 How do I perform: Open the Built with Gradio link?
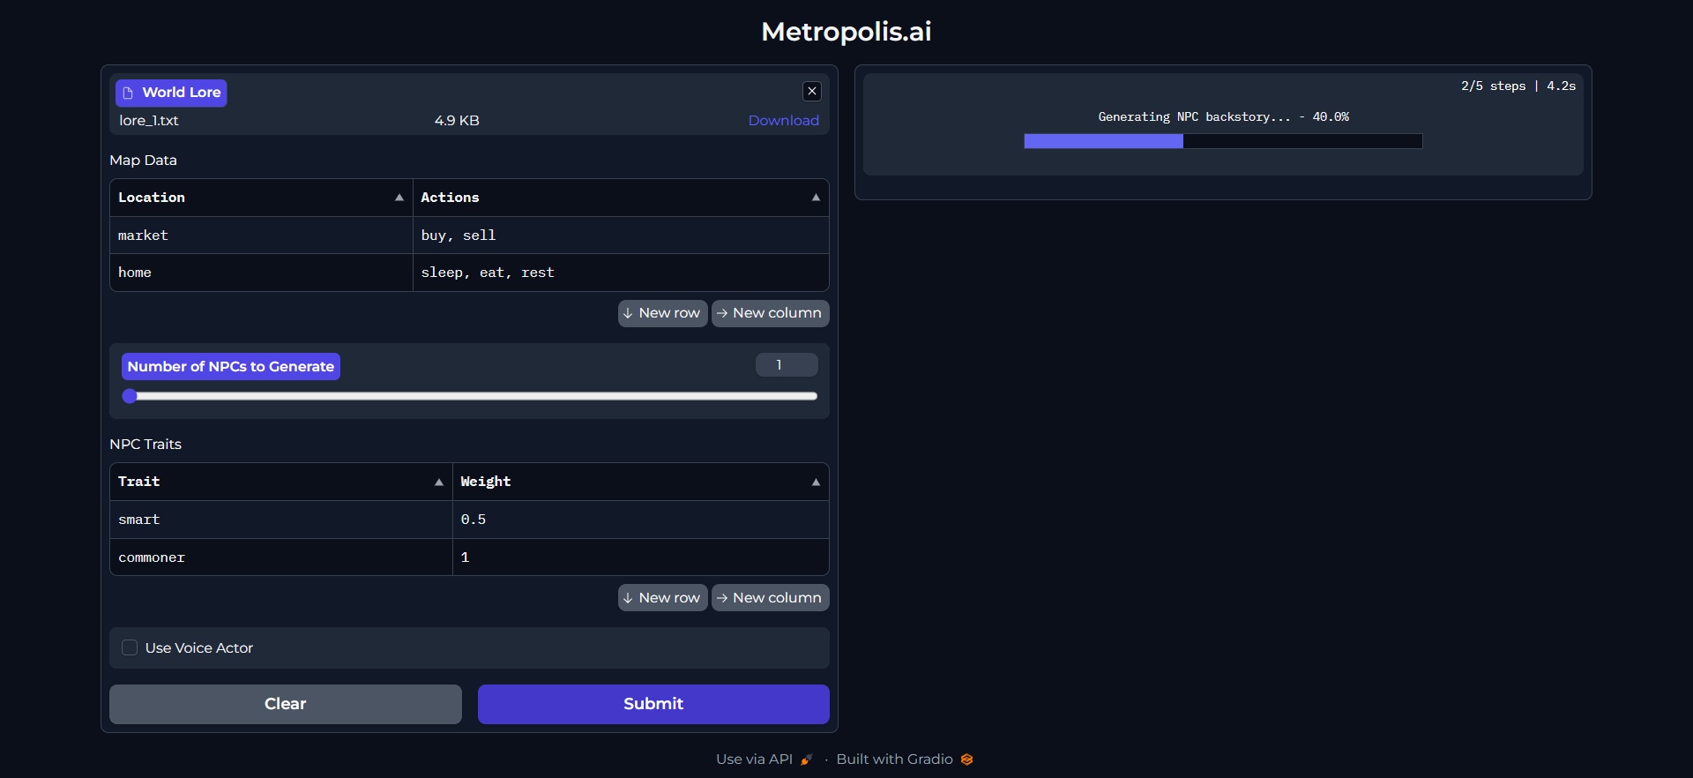[x=904, y=759]
